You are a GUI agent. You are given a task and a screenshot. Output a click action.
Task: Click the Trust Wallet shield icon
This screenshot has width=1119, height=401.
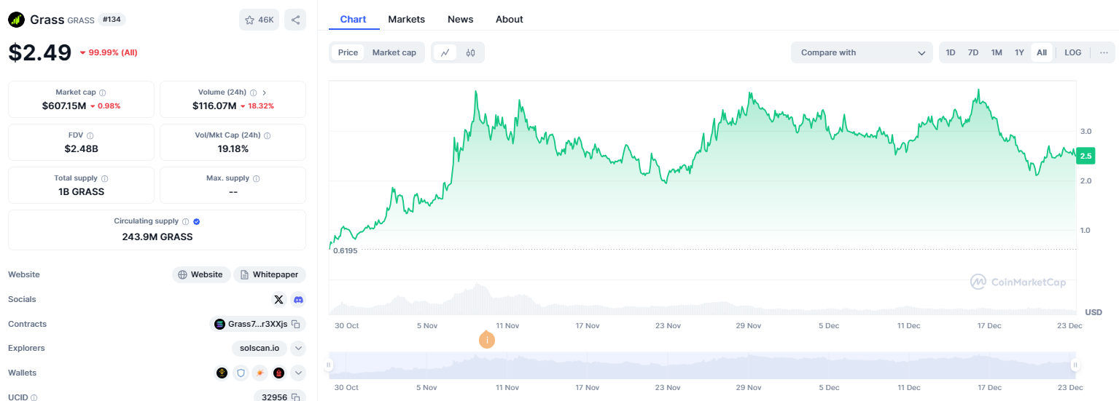pos(241,373)
